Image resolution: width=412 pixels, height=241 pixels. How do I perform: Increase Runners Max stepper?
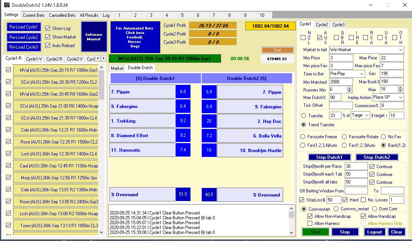pyautogui.click(x=400, y=88)
